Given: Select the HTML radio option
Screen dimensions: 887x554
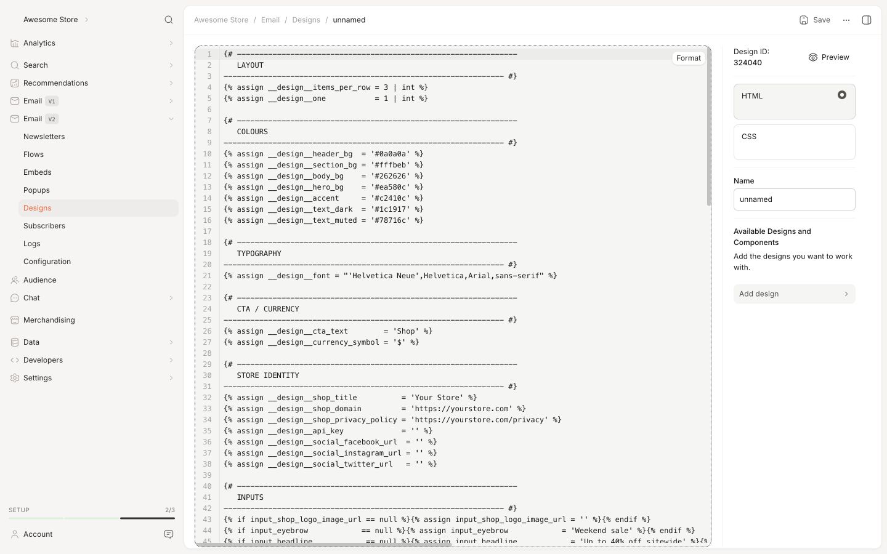Looking at the screenshot, I should coord(842,95).
